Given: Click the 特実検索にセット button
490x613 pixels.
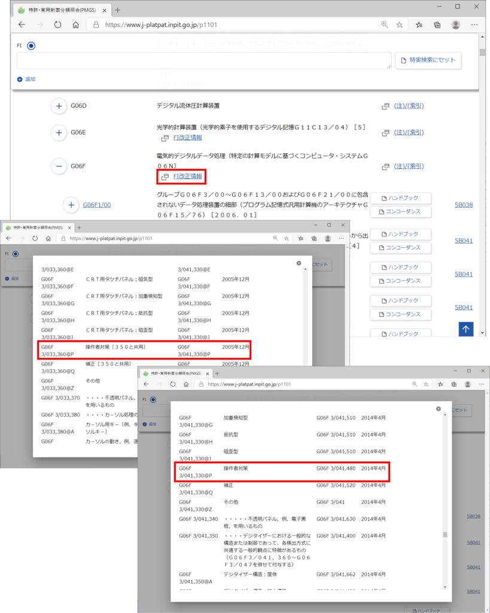Looking at the screenshot, I should (428, 60).
